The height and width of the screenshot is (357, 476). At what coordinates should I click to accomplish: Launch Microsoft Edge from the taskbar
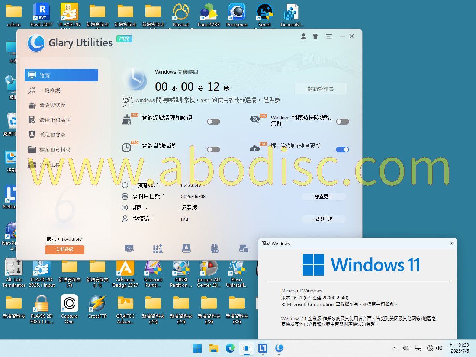pyautogui.click(x=230, y=348)
